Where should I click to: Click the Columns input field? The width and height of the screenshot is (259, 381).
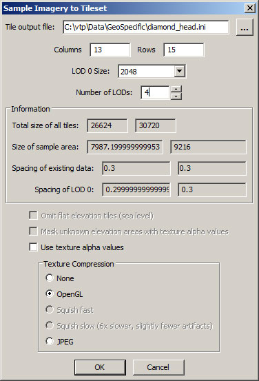pos(110,50)
